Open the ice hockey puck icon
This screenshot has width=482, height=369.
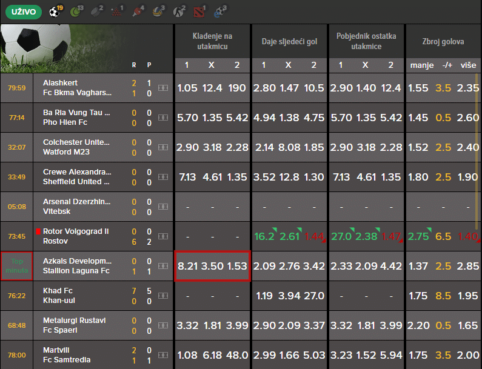(x=96, y=10)
